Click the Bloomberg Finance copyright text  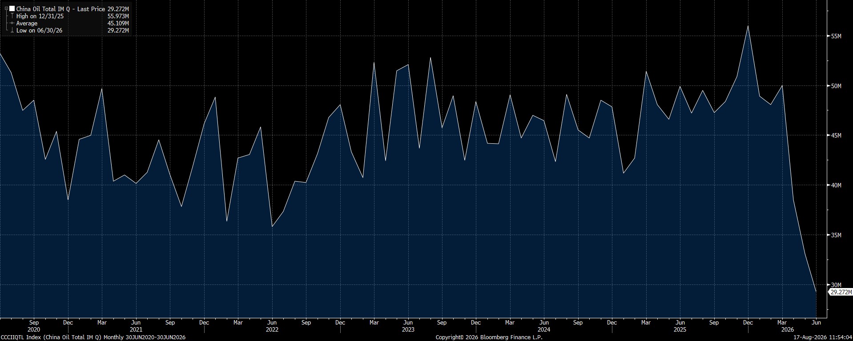[x=489, y=337]
